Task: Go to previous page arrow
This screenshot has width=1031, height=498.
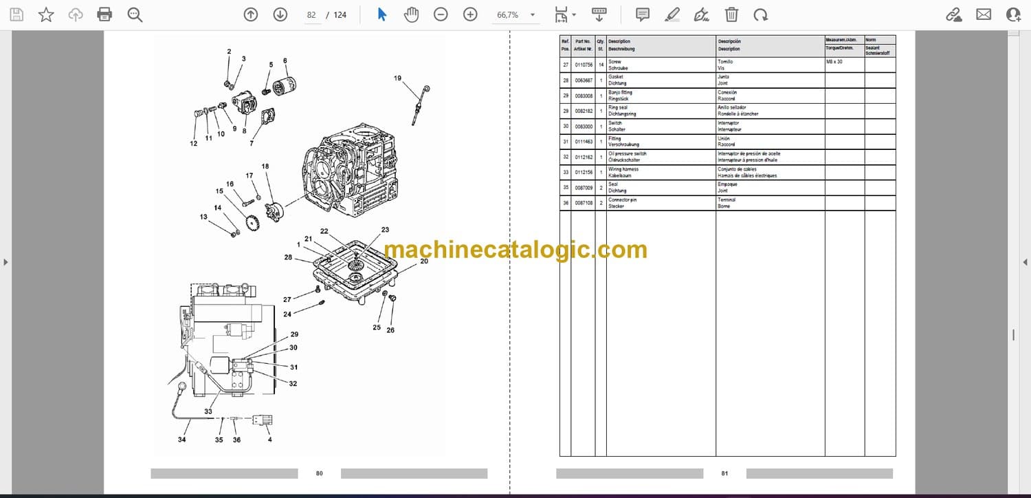Action: tap(251, 14)
